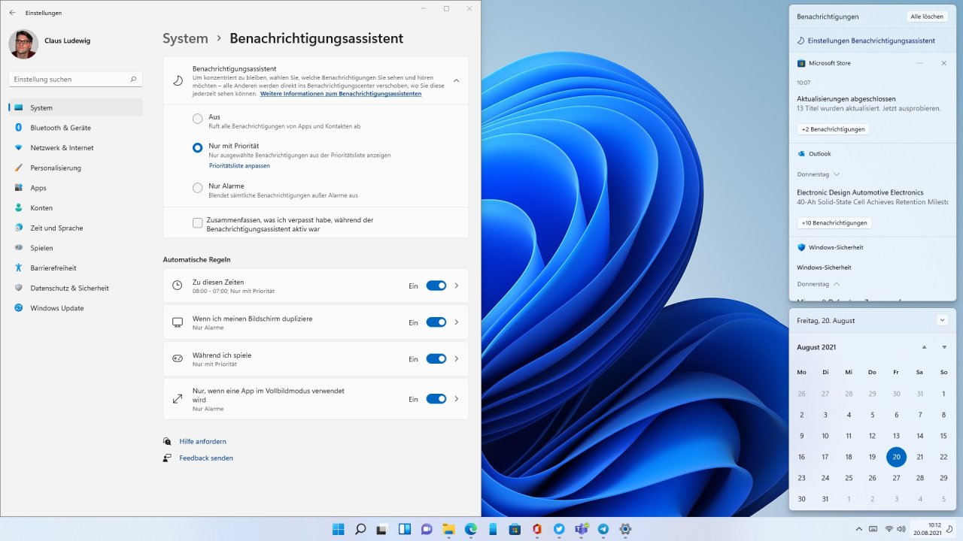Select August 20 in the calendar
The height and width of the screenshot is (541, 963).
click(896, 457)
